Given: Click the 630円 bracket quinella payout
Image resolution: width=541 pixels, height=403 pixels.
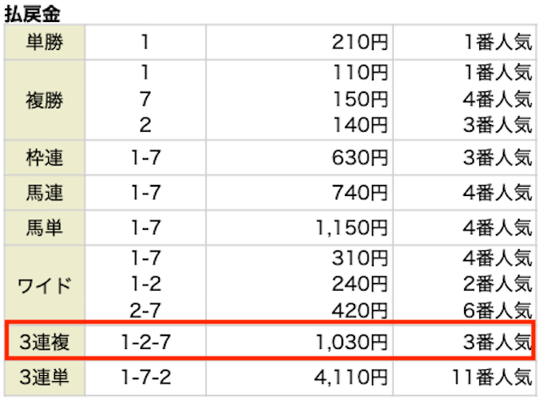Looking at the screenshot, I should (360, 158).
